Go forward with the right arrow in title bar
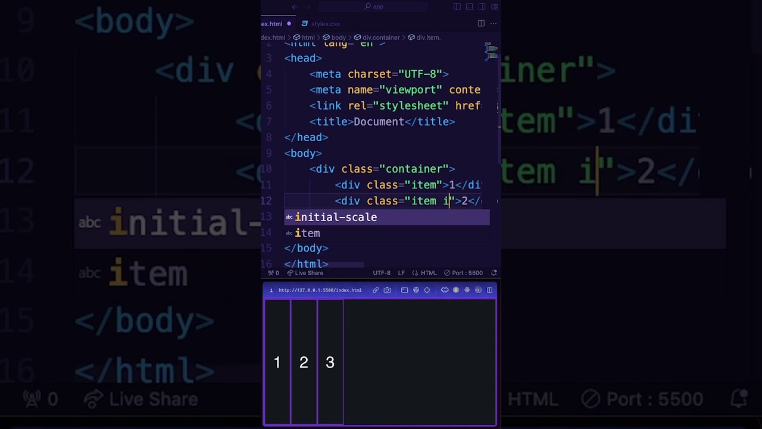 (308, 7)
